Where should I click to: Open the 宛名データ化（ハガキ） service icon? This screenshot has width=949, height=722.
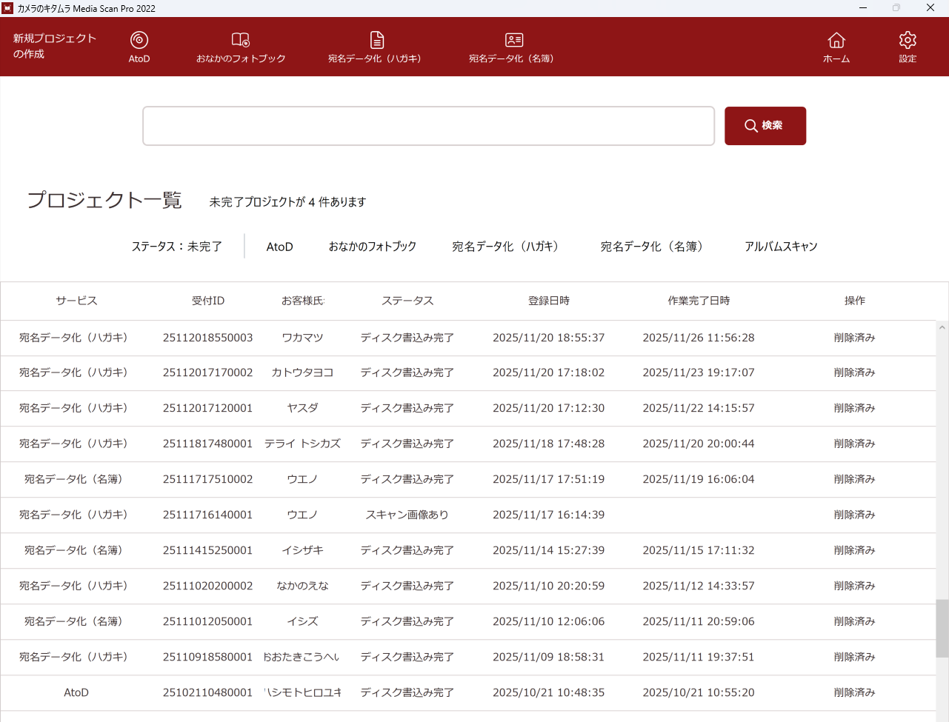(x=376, y=46)
